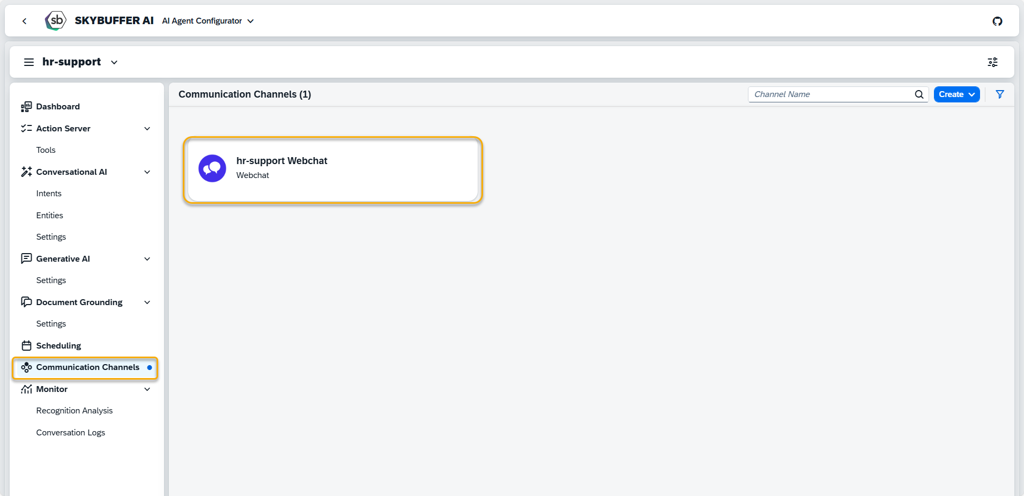Click the Skybuffer sb logo

pos(56,21)
